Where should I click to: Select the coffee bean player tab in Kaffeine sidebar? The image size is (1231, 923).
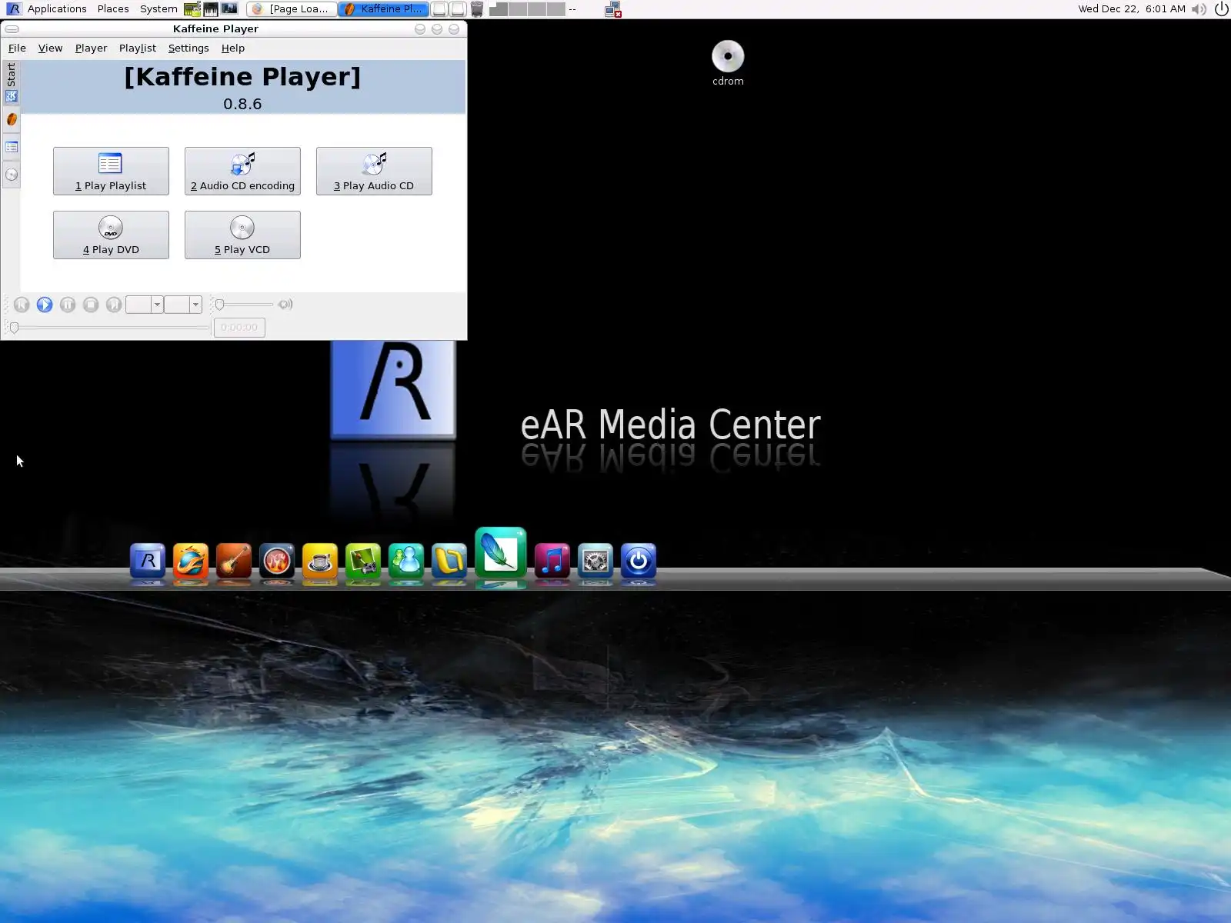12,119
